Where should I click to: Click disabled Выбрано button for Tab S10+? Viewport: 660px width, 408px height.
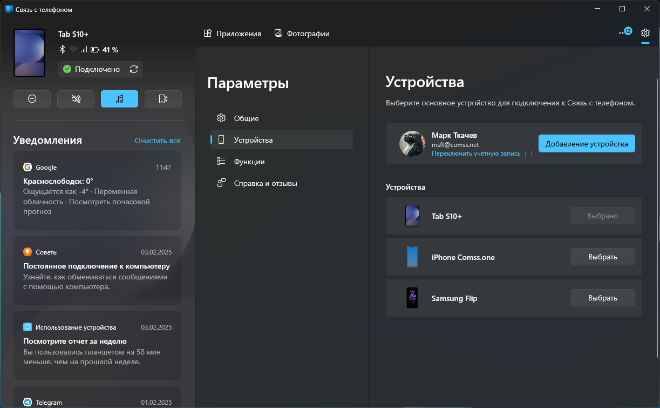603,216
